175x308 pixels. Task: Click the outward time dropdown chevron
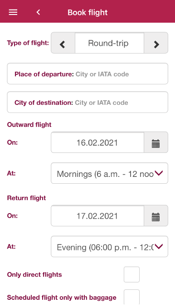point(159,173)
